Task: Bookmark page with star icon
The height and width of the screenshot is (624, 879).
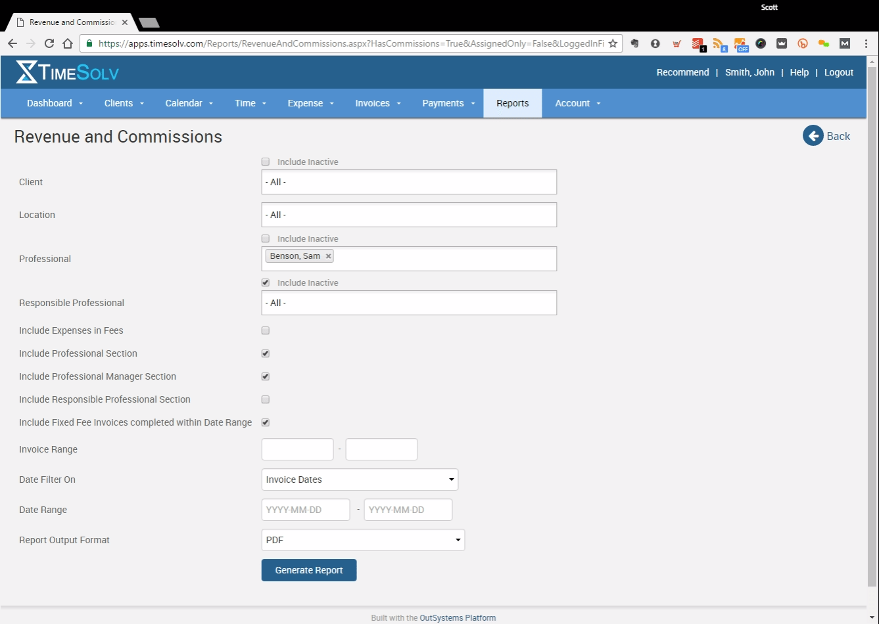Action: click(613, 43)
